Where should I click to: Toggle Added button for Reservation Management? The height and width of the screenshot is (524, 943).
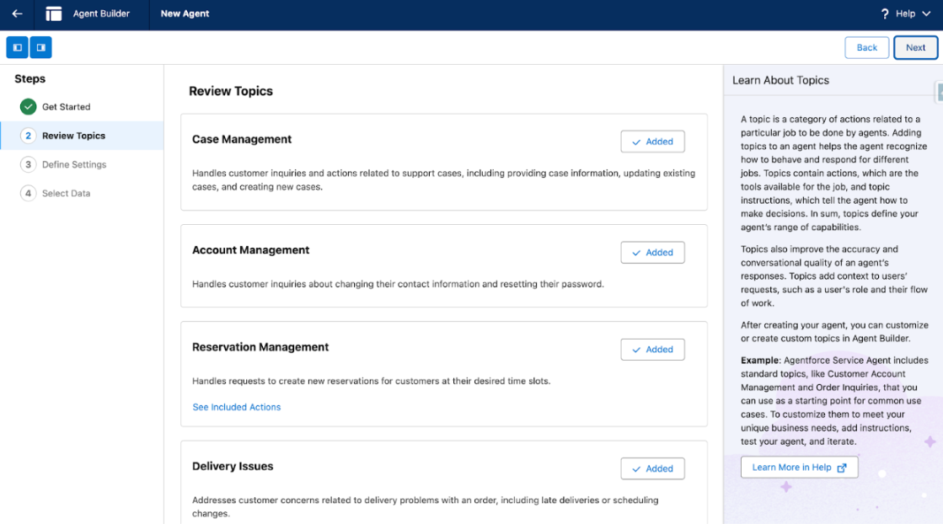[x=652, y=350]
